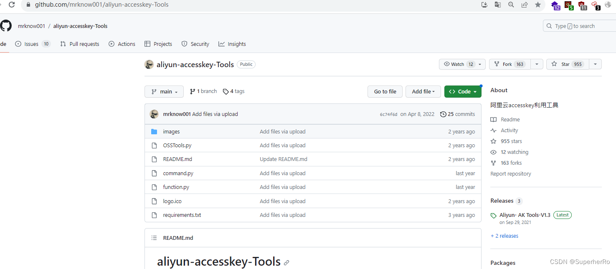
Task: Open the README.md file
Action: pyautogui.click(x=177, y=159)
